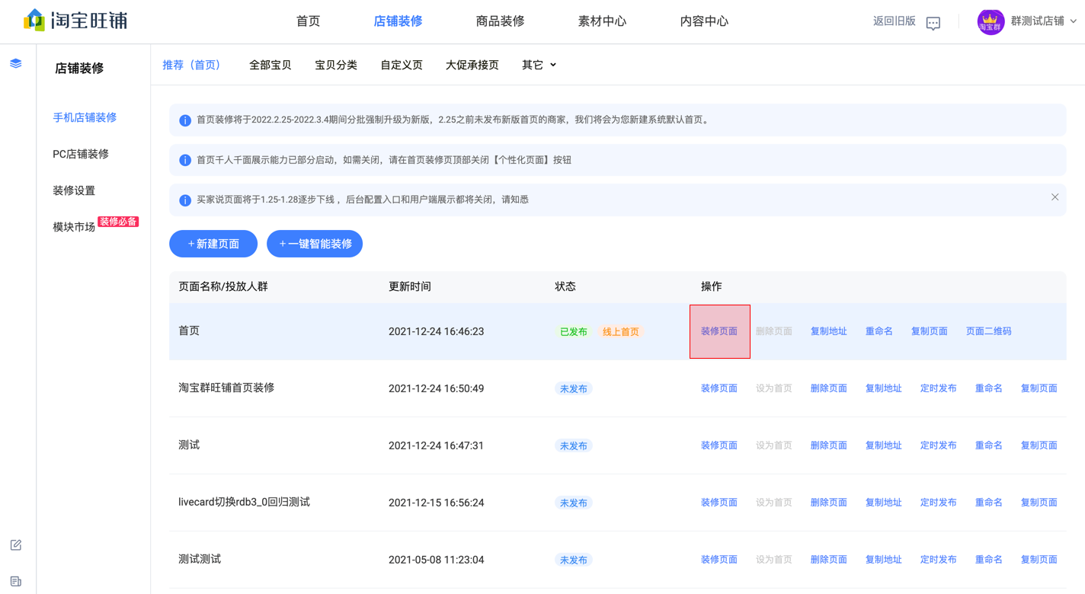The image size is (1085, 594).
Task: Select PC店铺装修 in sidebar
Action: 81,154
